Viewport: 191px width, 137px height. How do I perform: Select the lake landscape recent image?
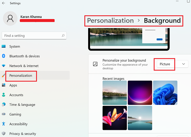point(115,93)
